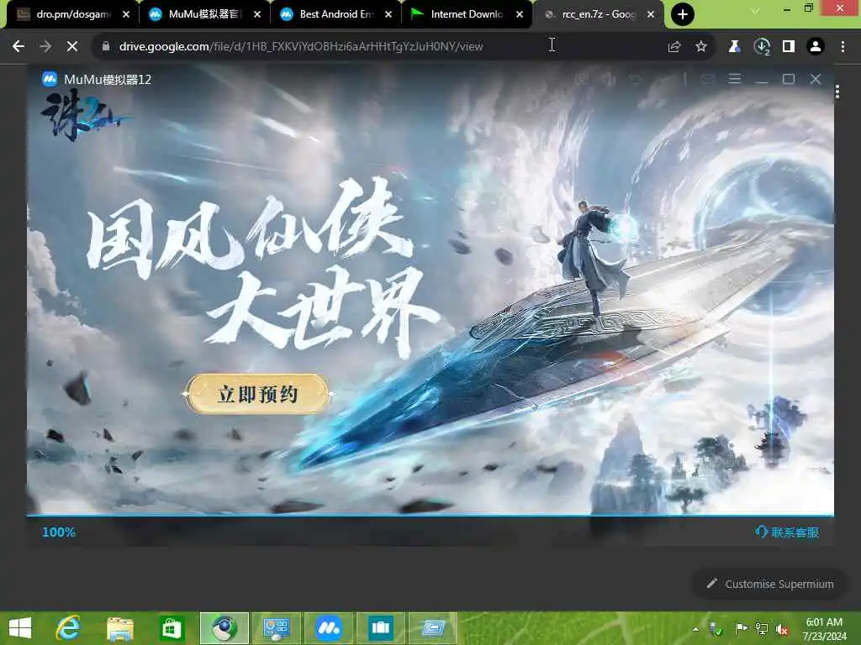Image resolution: width=861 pixels, height=645 pixels.
Task: Switch to the Internet Downlo tab
Action: point(467,14)
